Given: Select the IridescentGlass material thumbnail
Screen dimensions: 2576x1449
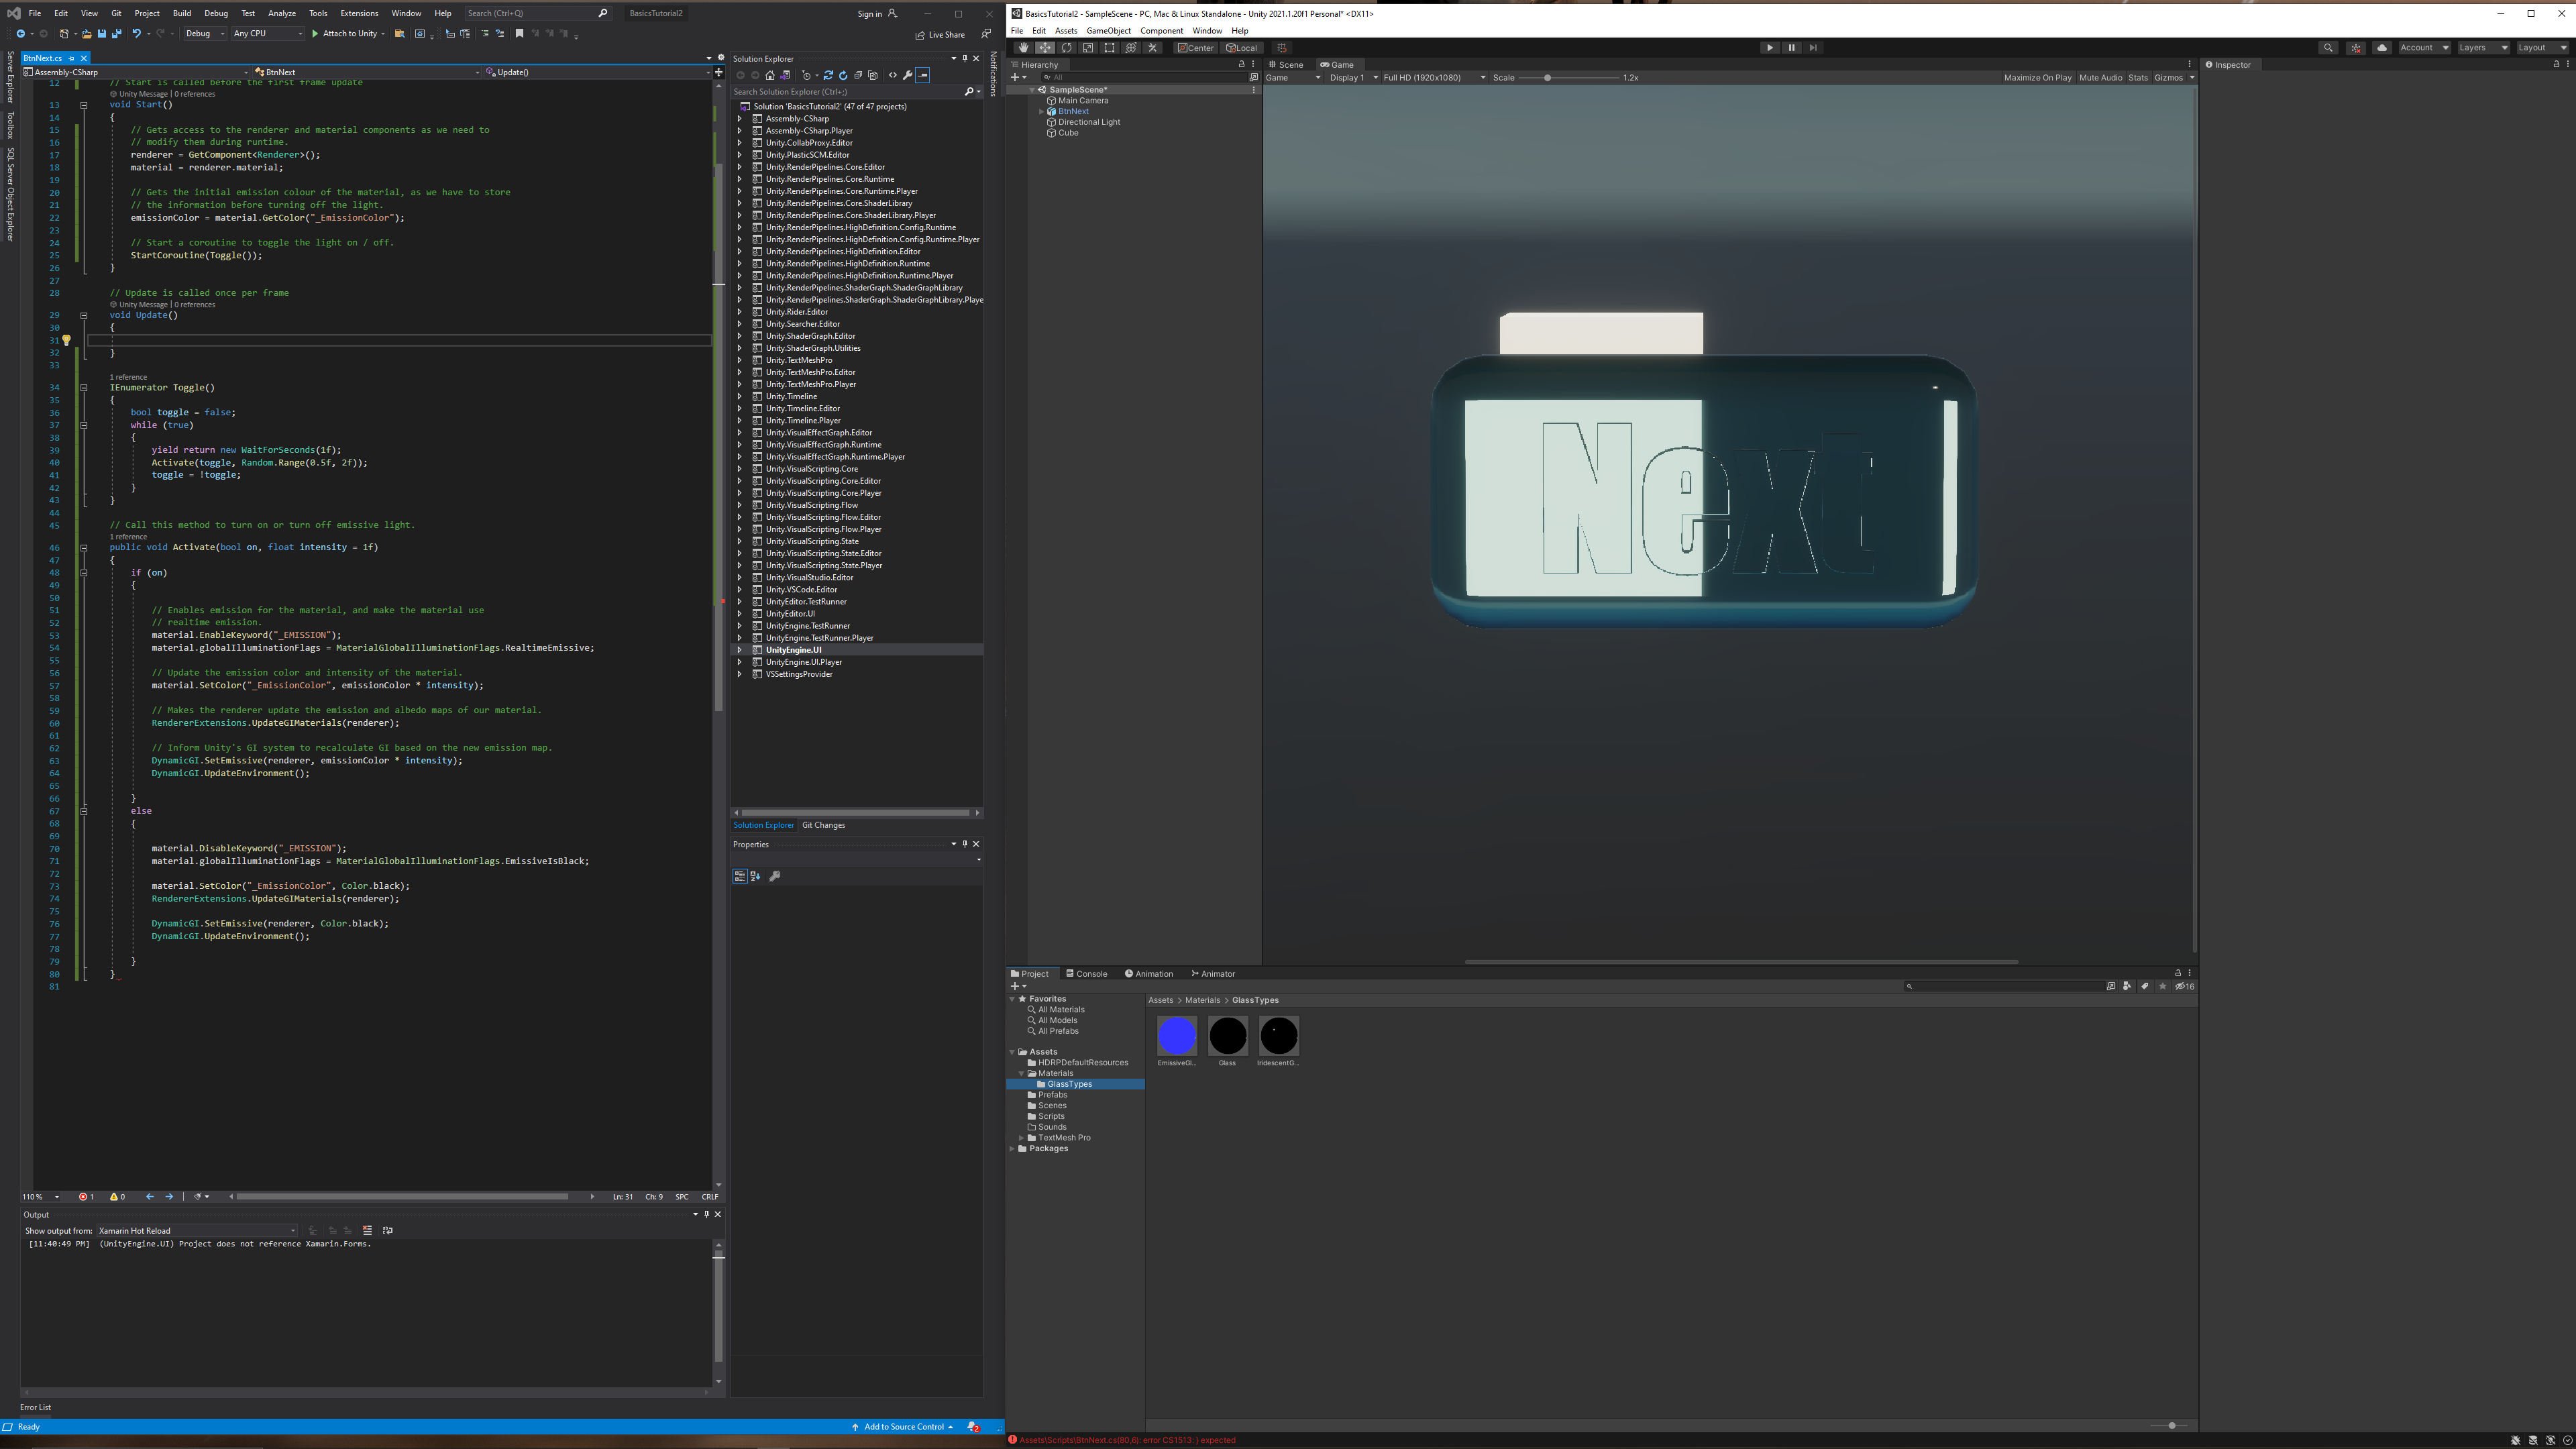Looking at the screenshot, I should 1279,1036.
